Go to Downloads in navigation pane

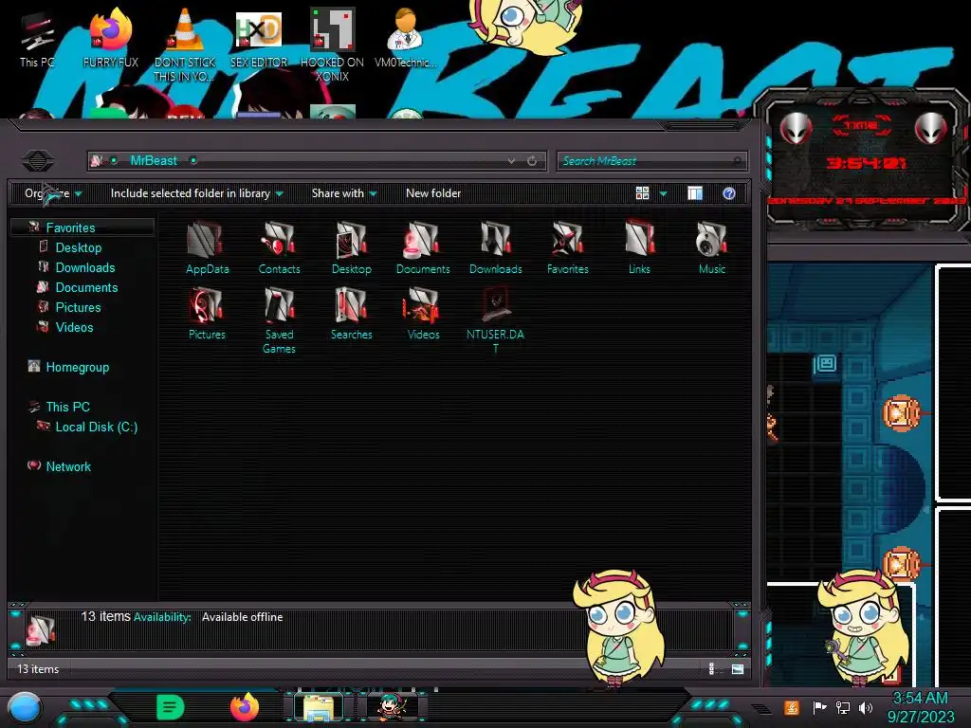pyautogui.click(x=85, y=267)
